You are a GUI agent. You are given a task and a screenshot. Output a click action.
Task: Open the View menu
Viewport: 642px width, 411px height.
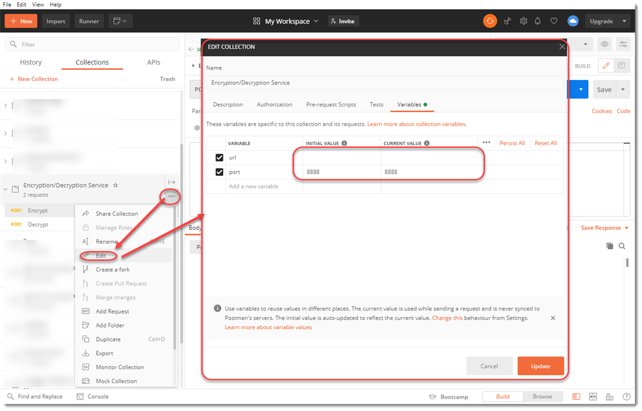tap(38, 4)
